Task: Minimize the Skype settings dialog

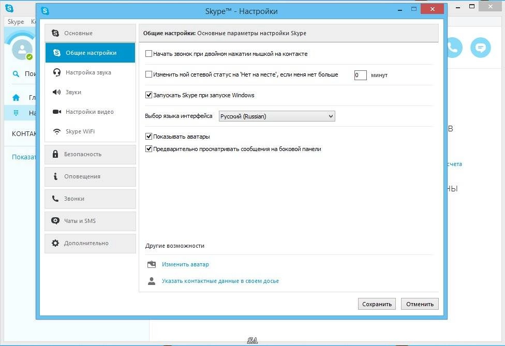Action: pyautogui.click(x=400, y=10)
